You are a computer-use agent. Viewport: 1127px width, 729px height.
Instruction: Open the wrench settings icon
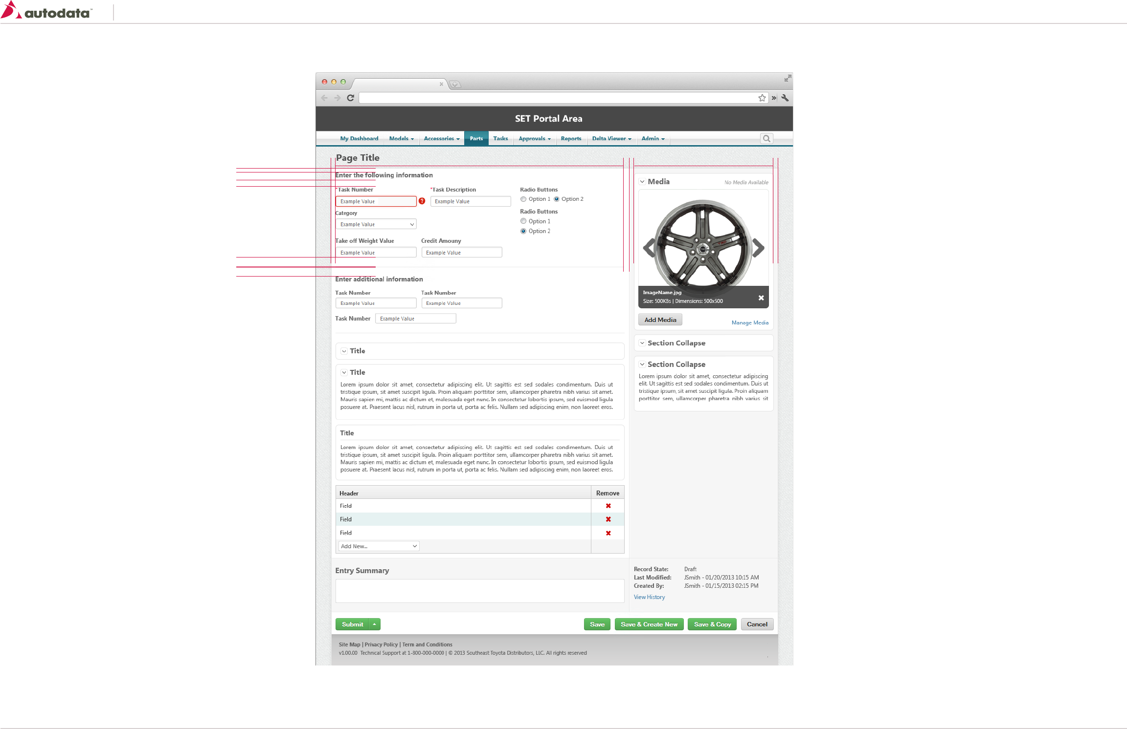[785, 98]
